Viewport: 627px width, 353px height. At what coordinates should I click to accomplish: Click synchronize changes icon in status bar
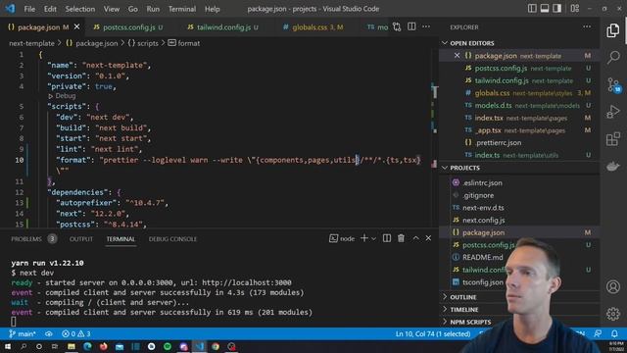click(49, 333)
